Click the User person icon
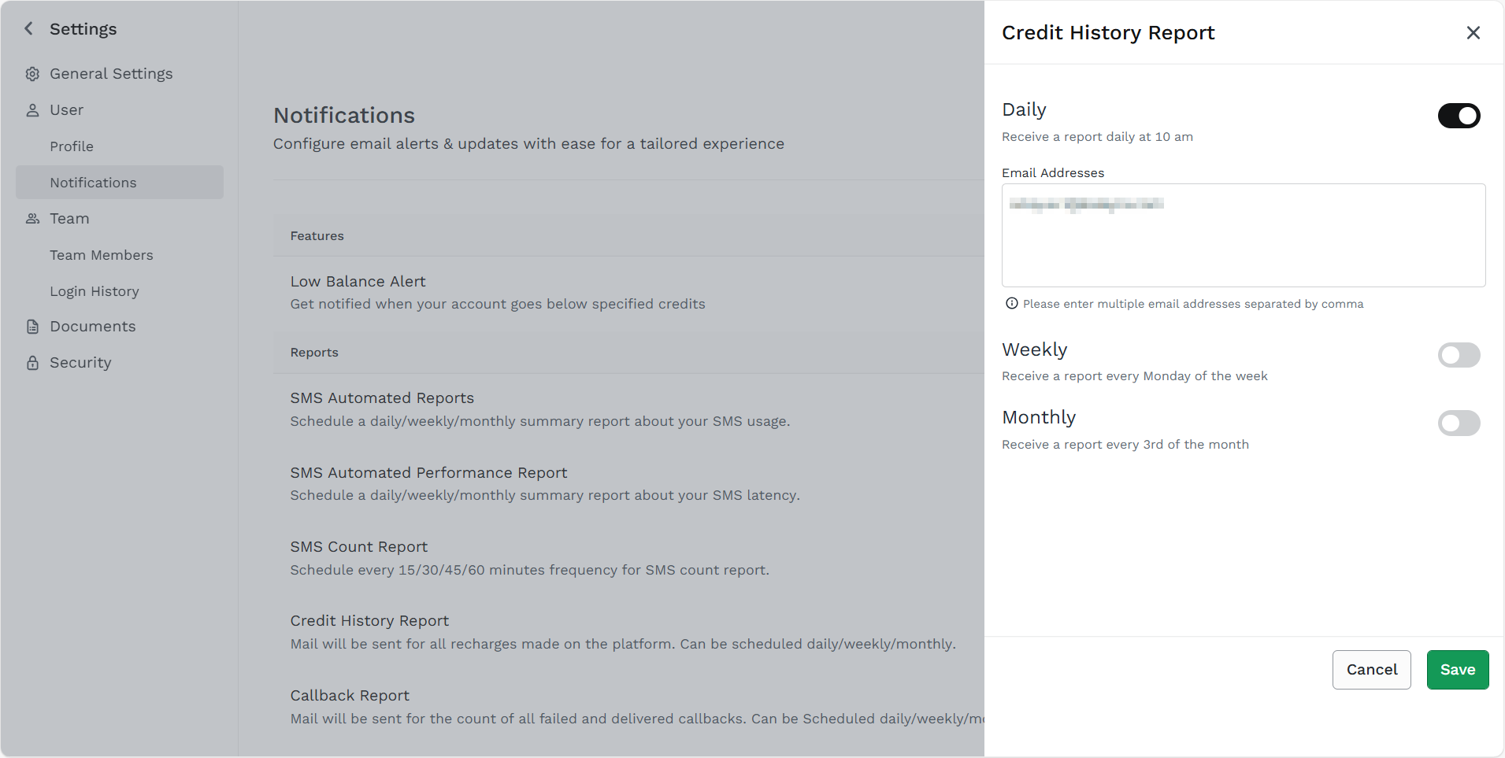This screenshot has height=758, width=1505. coord(32,110)
